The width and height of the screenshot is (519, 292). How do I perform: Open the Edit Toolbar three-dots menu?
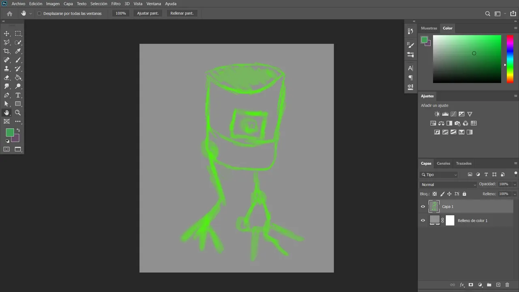pos(18,121)
